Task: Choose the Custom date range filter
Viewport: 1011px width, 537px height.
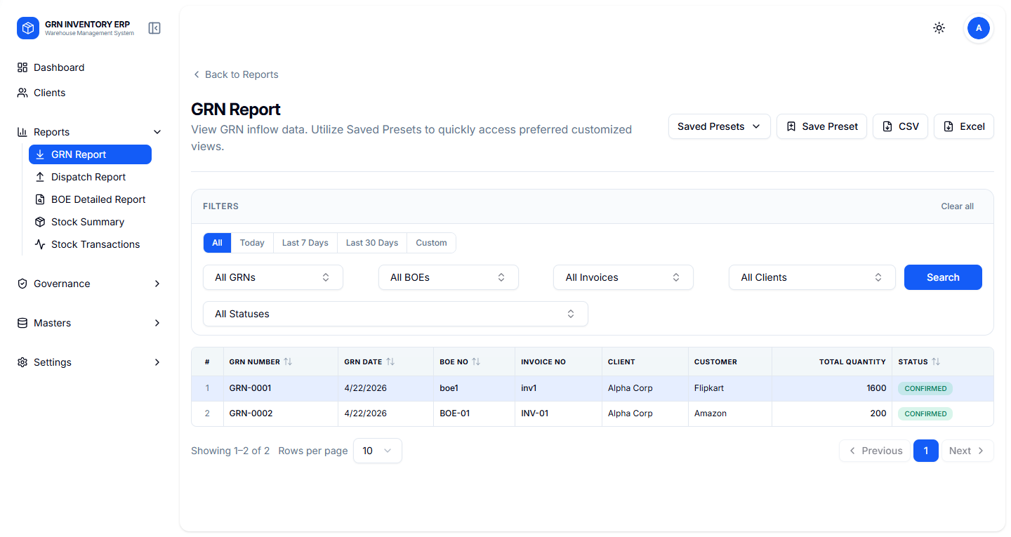Action: point(431,243)
